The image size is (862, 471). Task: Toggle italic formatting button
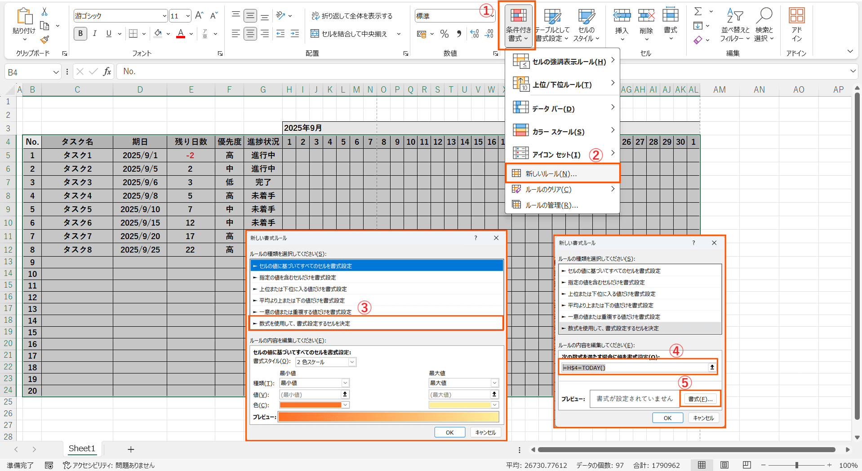(x=94, y=34)
